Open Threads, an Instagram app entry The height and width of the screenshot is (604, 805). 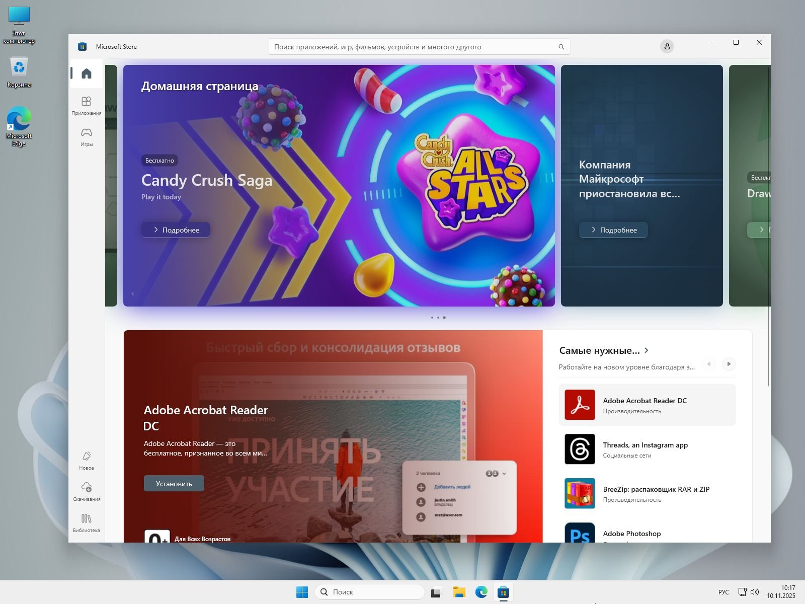point(647,449)
